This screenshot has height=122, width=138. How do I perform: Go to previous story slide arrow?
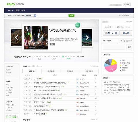(17, 38)
